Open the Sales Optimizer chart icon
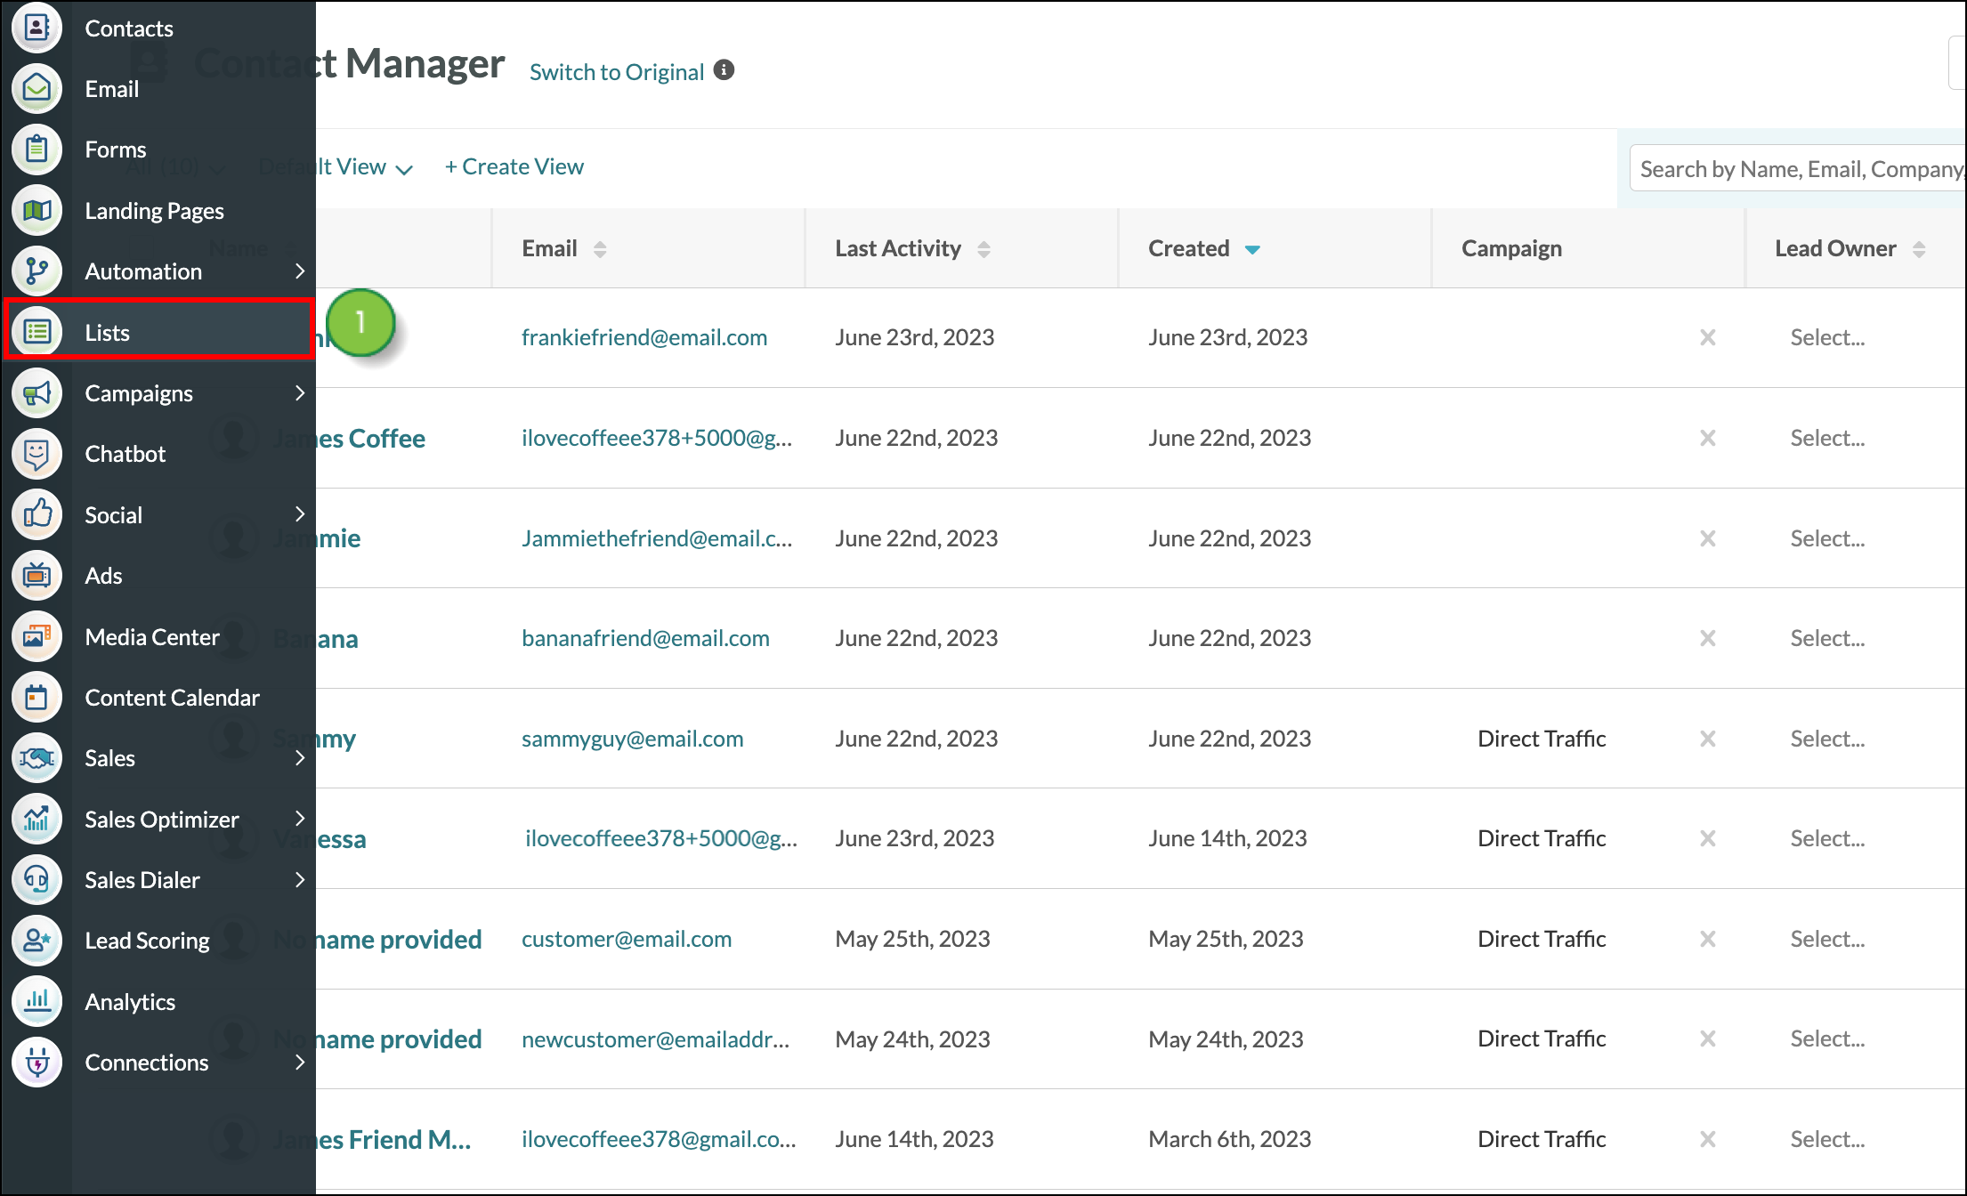The width and height of the screenshot is (1967, 1196). tap(36, 819)
